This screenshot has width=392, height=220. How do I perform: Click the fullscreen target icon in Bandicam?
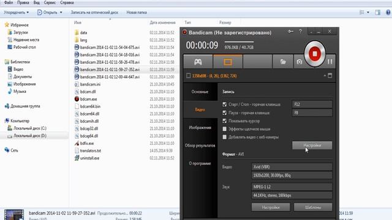point(330,76)
